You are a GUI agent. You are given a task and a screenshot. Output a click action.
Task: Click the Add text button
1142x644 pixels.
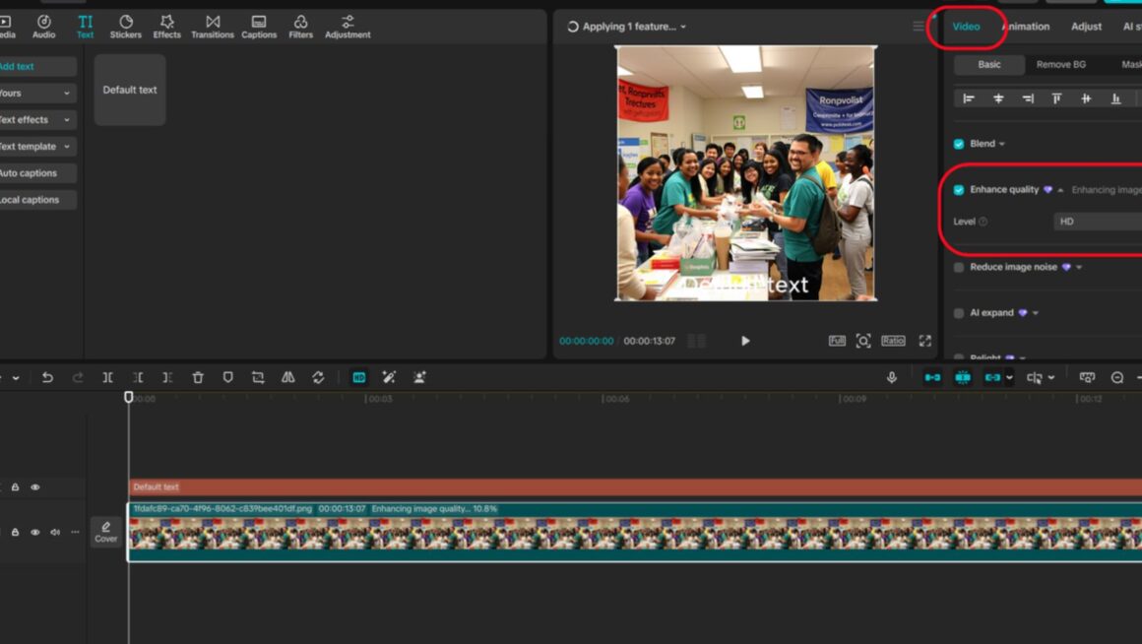tap(35, 66)
